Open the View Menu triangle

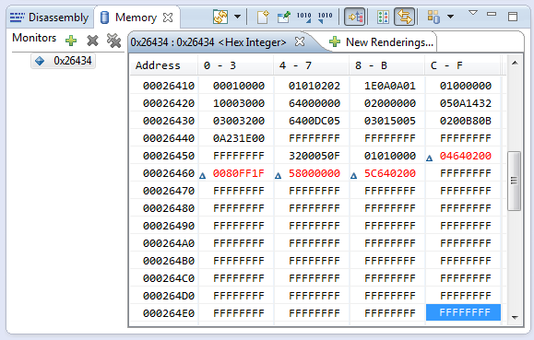[x=473, y=13]
